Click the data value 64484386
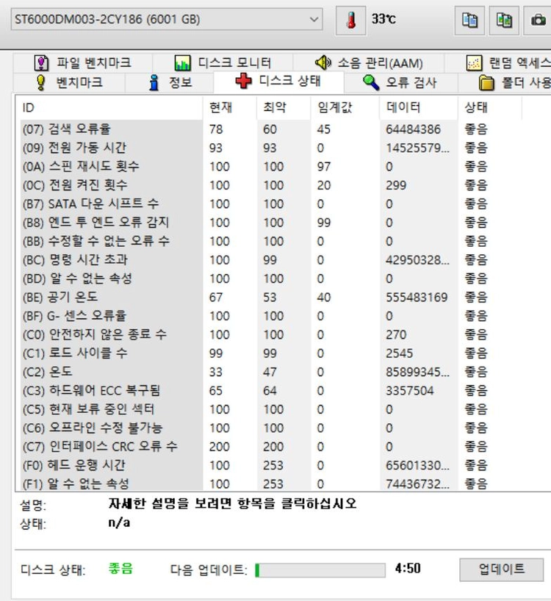551x601 pixels. click(413, 129)
